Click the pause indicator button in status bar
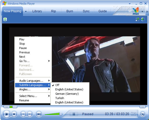Image resolution: width=149 pixels, height=120 pixels. tap(74, 114)
